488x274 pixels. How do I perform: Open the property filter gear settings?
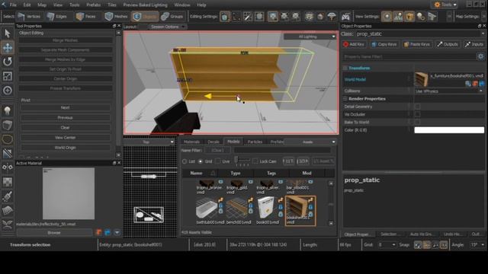tap(480, 56)
